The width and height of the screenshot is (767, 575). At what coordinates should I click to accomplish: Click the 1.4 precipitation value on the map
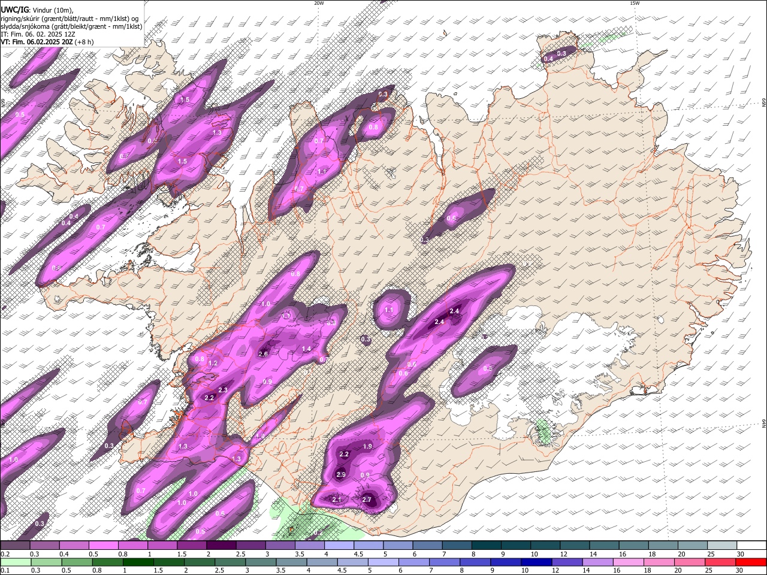(307, 349)
